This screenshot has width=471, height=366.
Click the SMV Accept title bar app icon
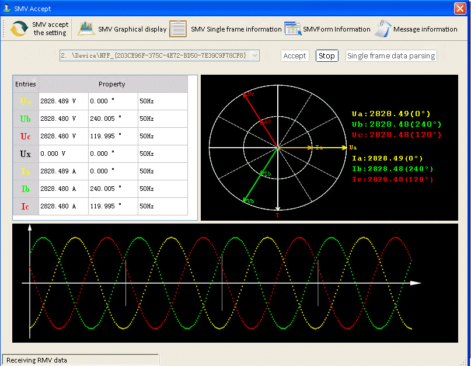coord(7,8)
